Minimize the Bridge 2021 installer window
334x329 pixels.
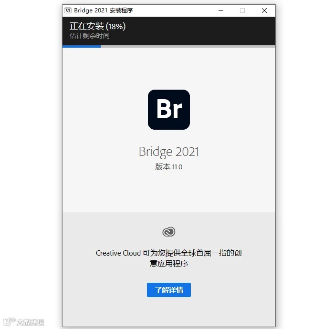pyautogui.click(x=221, y=10)
